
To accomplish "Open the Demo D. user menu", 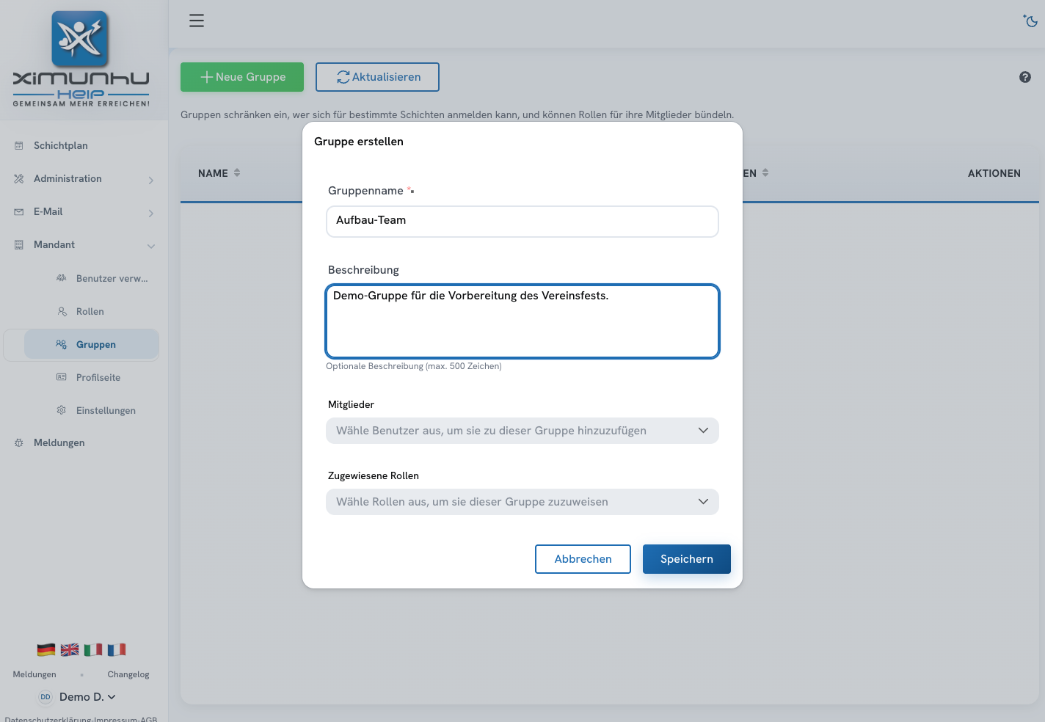I will coord(87,697).
